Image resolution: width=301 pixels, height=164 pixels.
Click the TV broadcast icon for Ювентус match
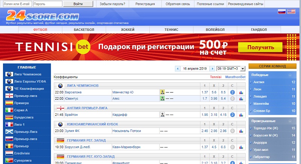[x=162, y=99]
